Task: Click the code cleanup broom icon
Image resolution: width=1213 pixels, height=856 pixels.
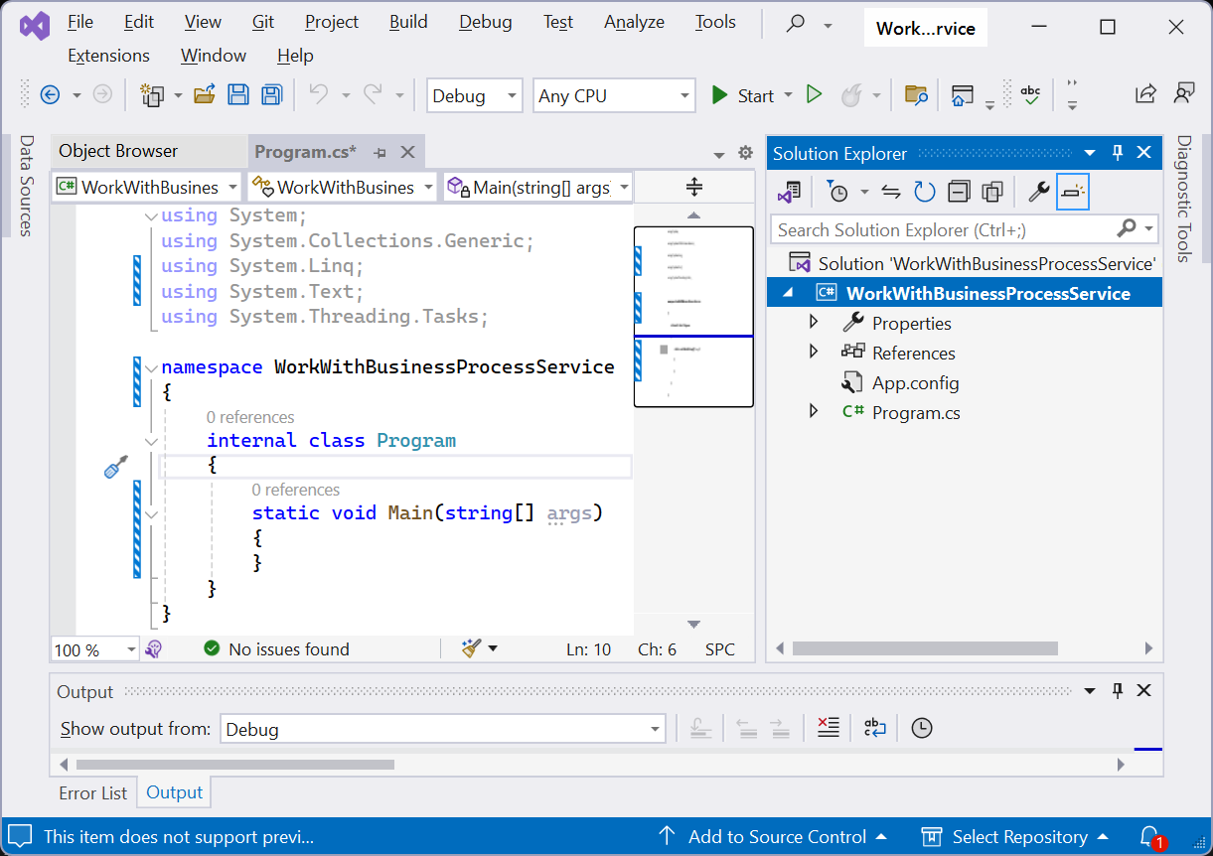Action: tap(471, 649)
